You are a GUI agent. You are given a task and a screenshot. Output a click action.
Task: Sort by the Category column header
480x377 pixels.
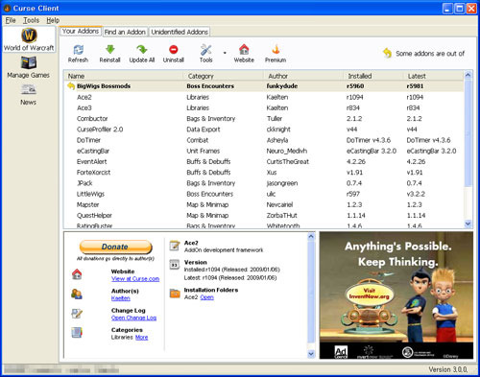(x=224, y=76)
